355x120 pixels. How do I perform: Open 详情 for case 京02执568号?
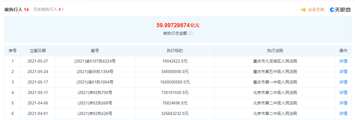343,103
